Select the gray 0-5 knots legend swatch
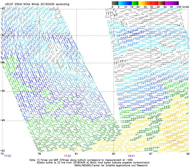This screenshot has height=167, width=190. (115, 3)
